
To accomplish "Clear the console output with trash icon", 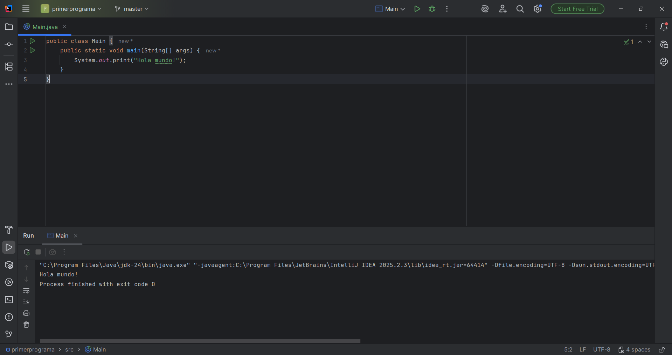I will [x=26, y=325].
